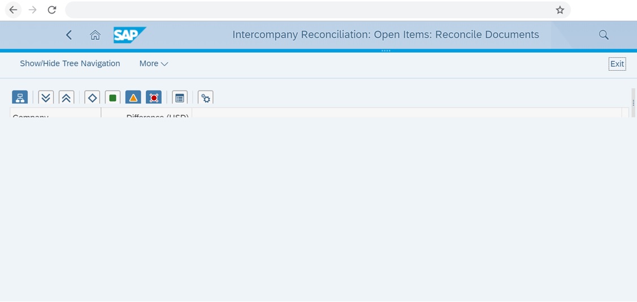637x302 pixels.
Task: Toggle the orange triangle warning filter
Action: click(133, 98)
